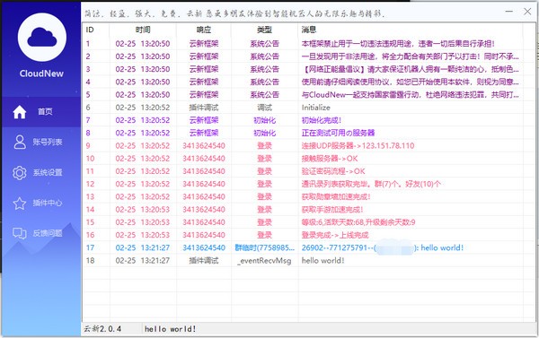Click the system settings gear icon

(x=20, y=172)
